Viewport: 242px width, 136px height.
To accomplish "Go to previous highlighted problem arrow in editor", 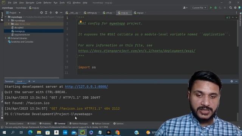I will pyautogui.click(x=233, y=17).
